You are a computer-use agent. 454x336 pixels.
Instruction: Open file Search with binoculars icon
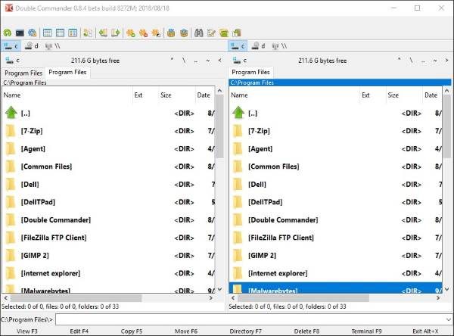[198, 33]
